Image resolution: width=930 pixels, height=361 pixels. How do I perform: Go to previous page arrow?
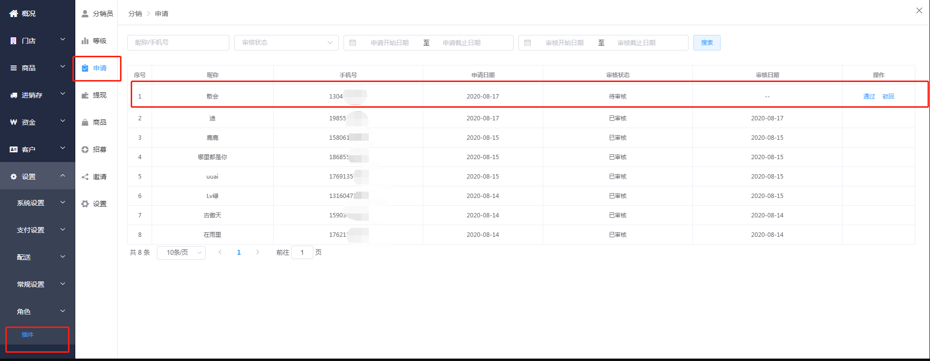(220, 252)
